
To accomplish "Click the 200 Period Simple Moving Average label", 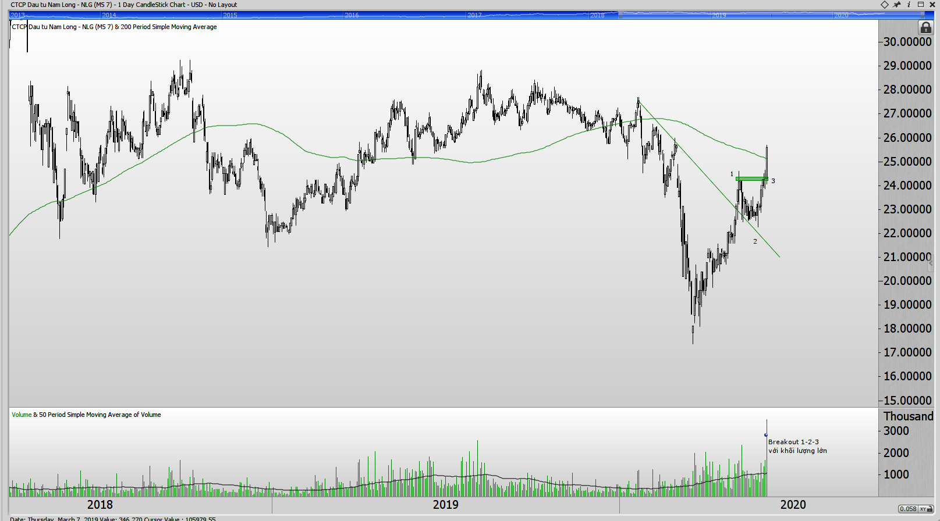I will (x=169, y=27).
